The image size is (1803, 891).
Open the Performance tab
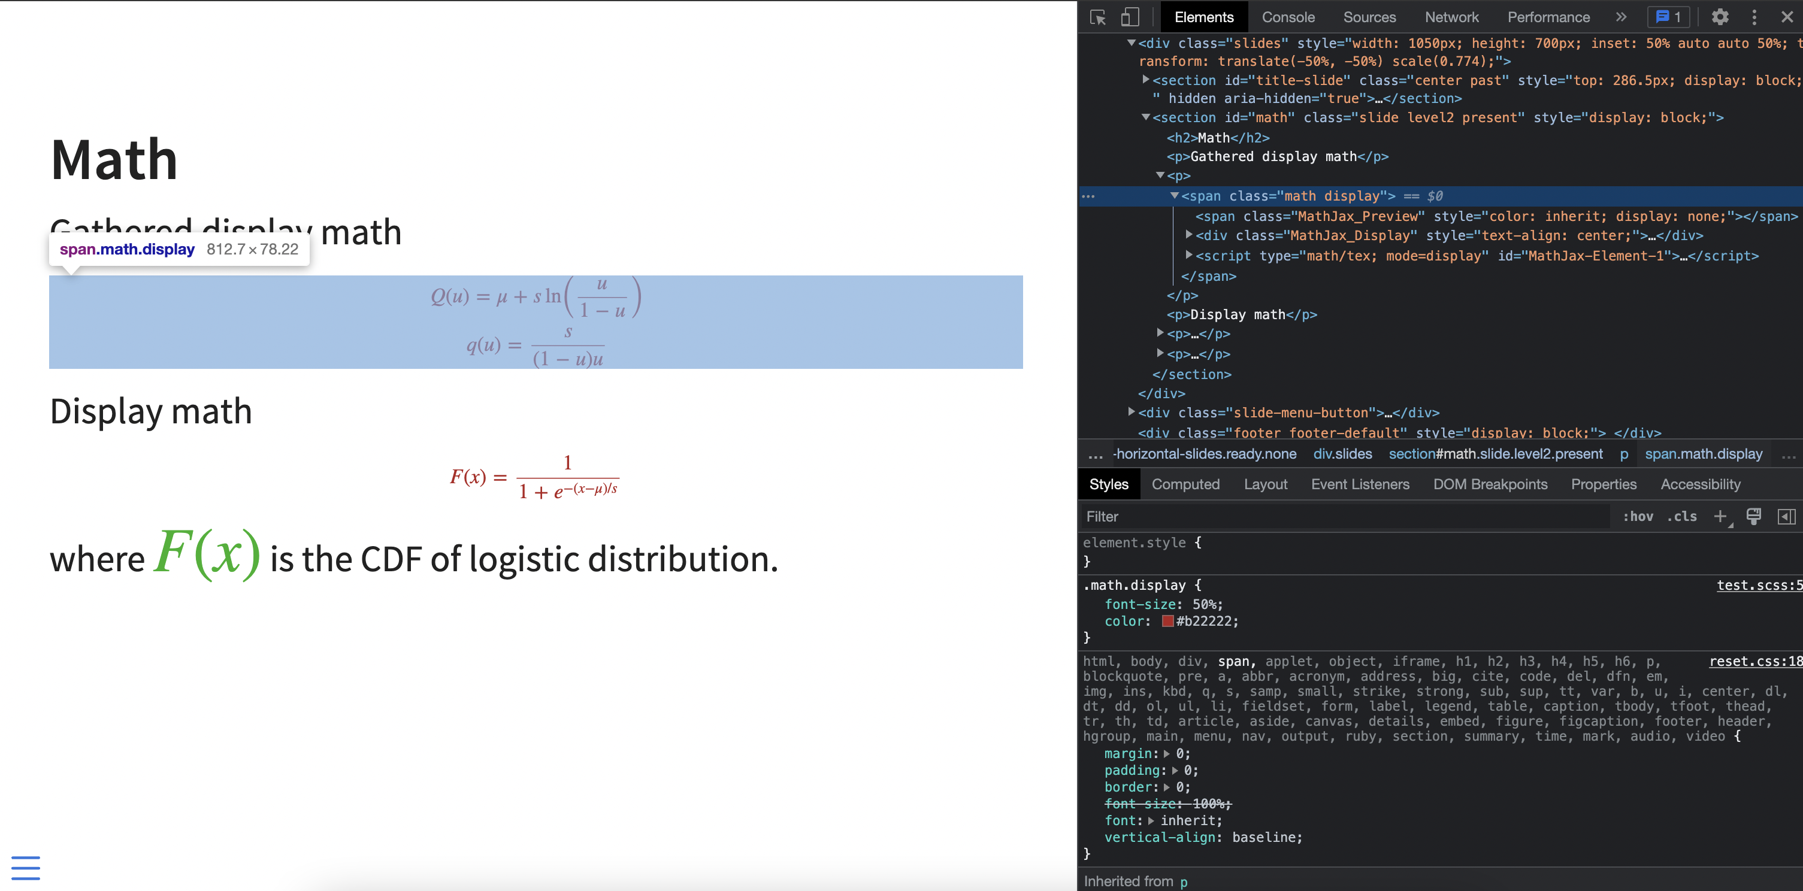pyautogui.click(x=1548, y=17)
